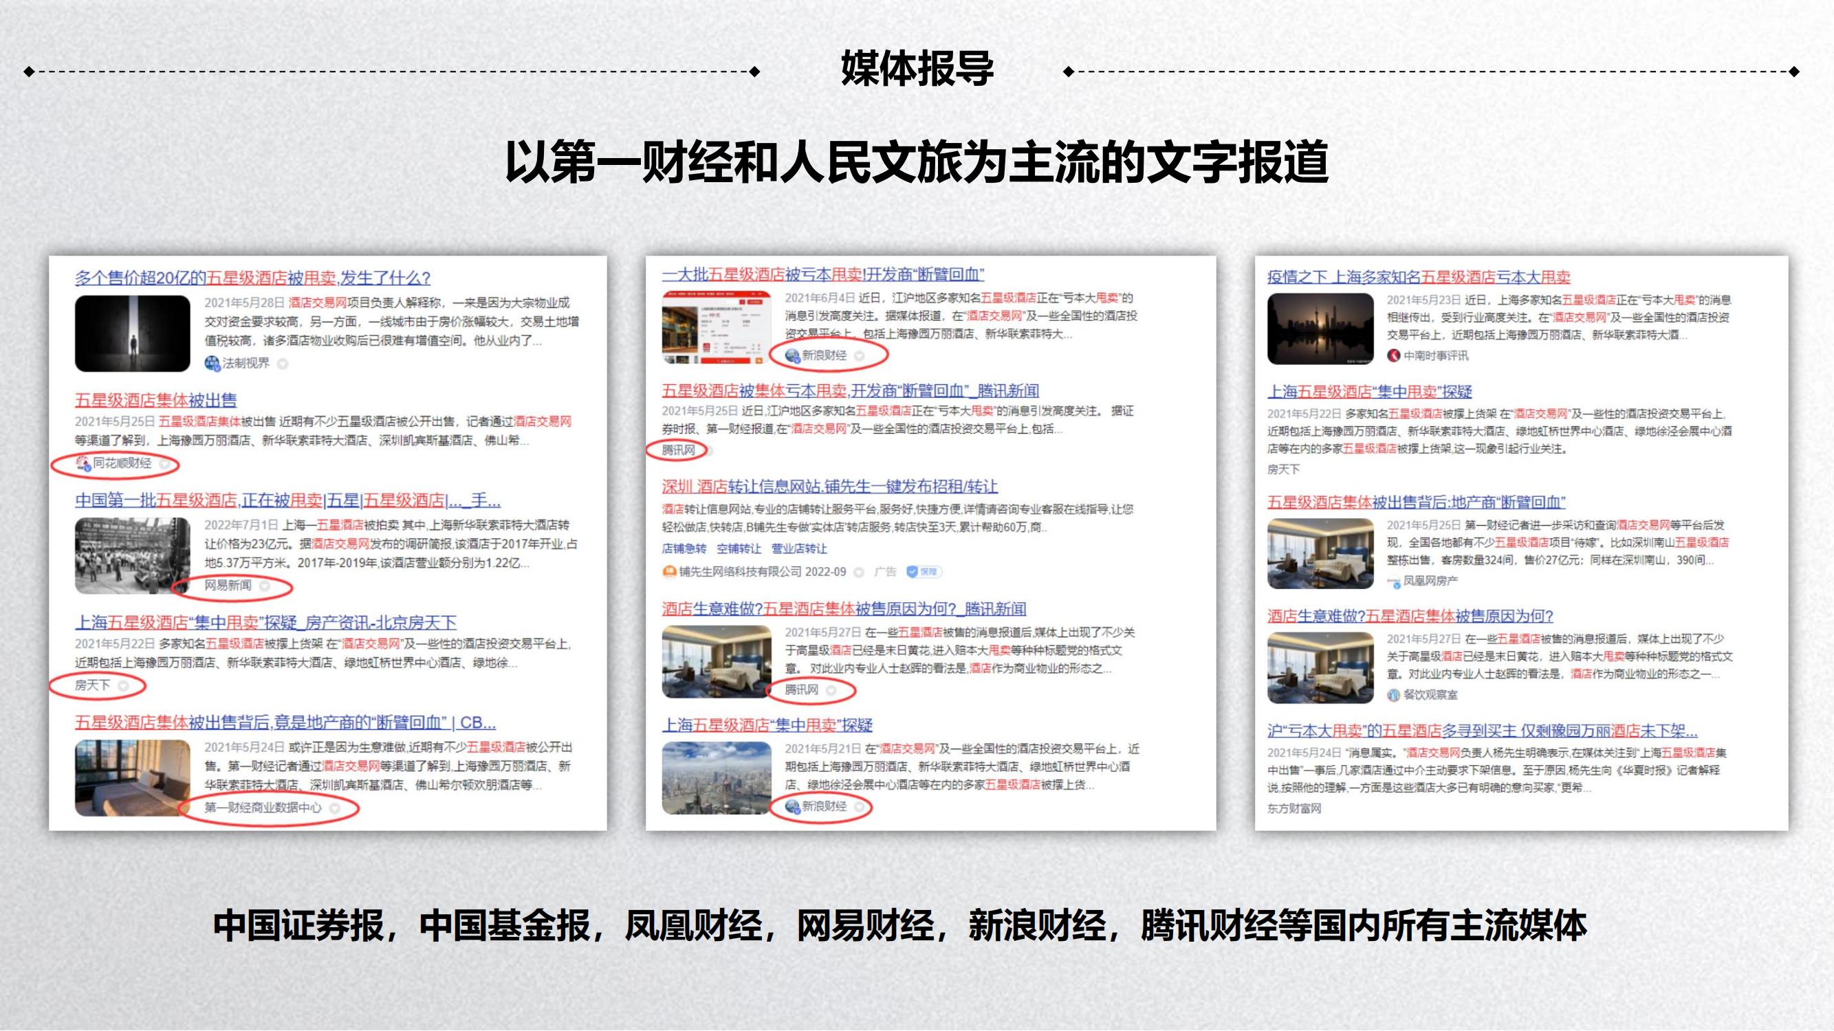This screenshot has width=1834, height=1031.
Task: Expand arrow after 铺先生网络科技有限公司 2022-09
Action: click(859, 572)
